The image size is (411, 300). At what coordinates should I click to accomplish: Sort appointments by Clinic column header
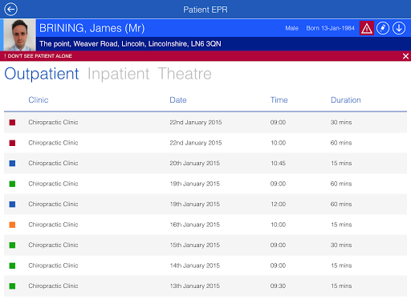pyautogui.click(x=39, y=100)
